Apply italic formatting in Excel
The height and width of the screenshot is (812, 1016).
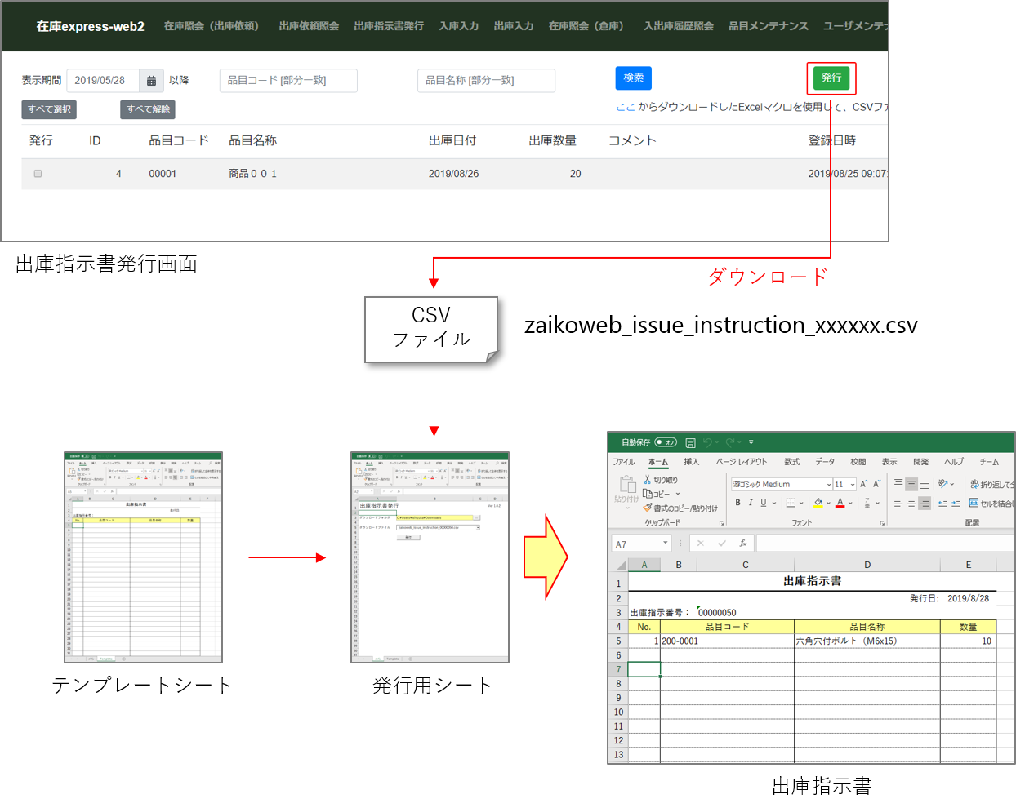751,503
